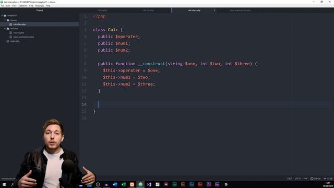Open Windows search from taskbar
The height and width of the screenshot is (188, 334).
click(x=13, y=184)
